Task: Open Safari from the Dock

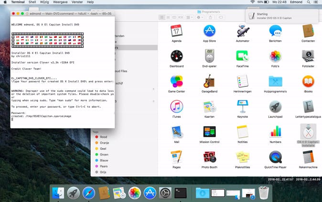Action: (x=89, y=193)
